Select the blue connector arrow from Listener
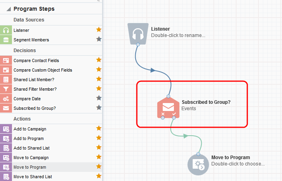 click(153, 70)
